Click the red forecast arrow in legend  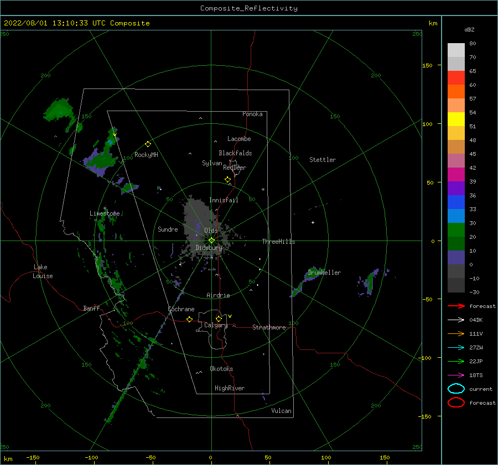tap(456, 306)
